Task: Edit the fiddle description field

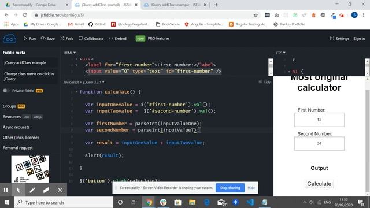Action: point(30,76)
